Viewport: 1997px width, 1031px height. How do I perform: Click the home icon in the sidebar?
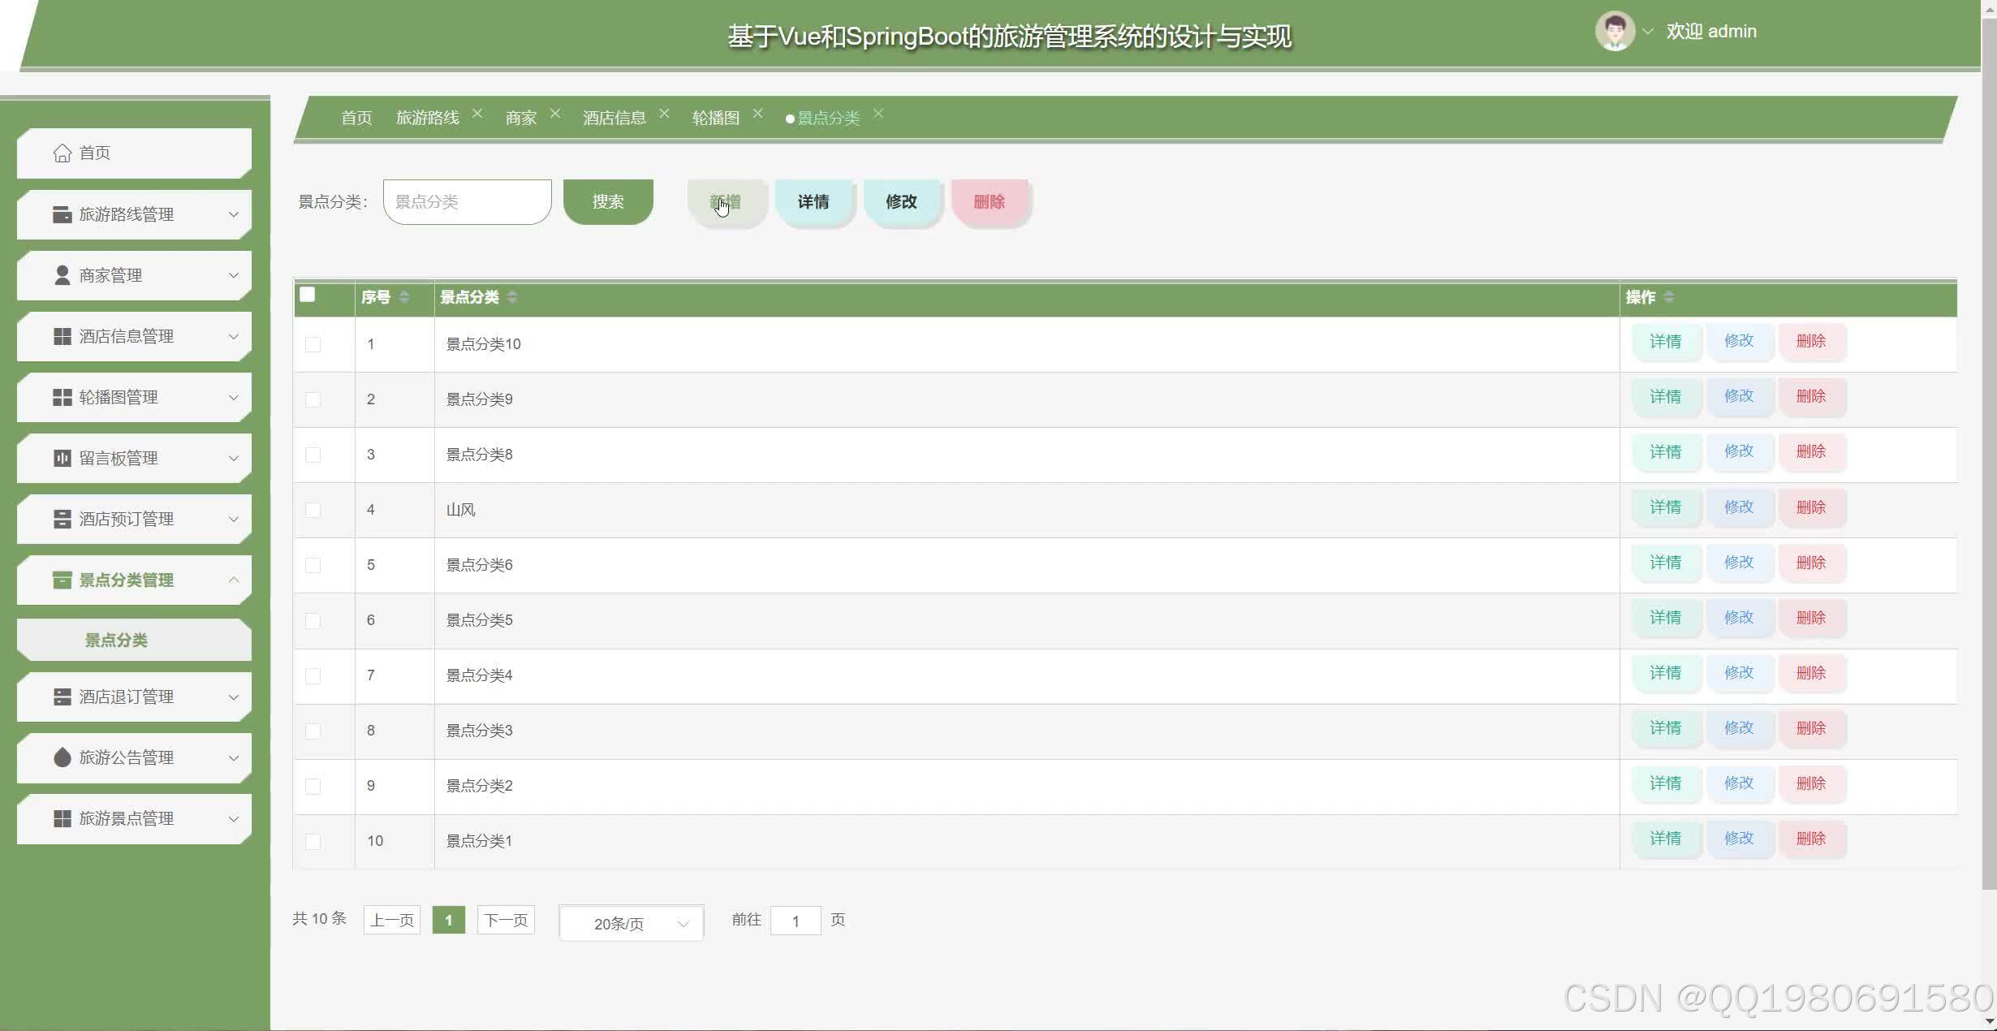pos(62,153)
